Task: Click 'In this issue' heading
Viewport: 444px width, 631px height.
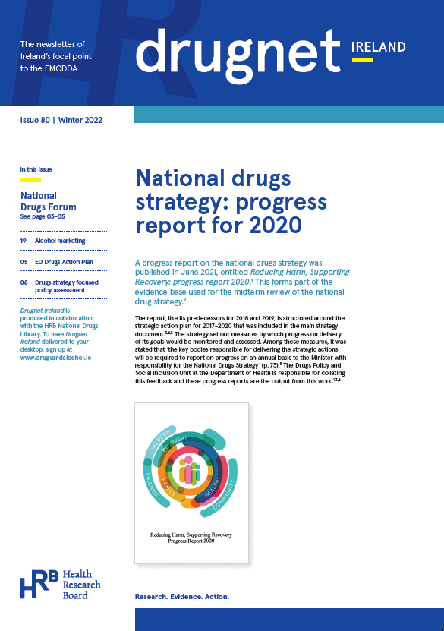Action: [x=36, y=169]
